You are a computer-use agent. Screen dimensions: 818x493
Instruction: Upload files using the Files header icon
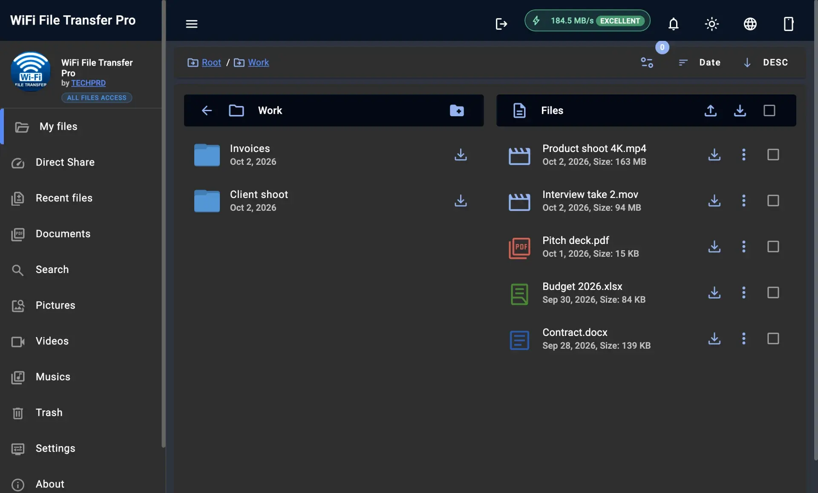tap(710, 110)
